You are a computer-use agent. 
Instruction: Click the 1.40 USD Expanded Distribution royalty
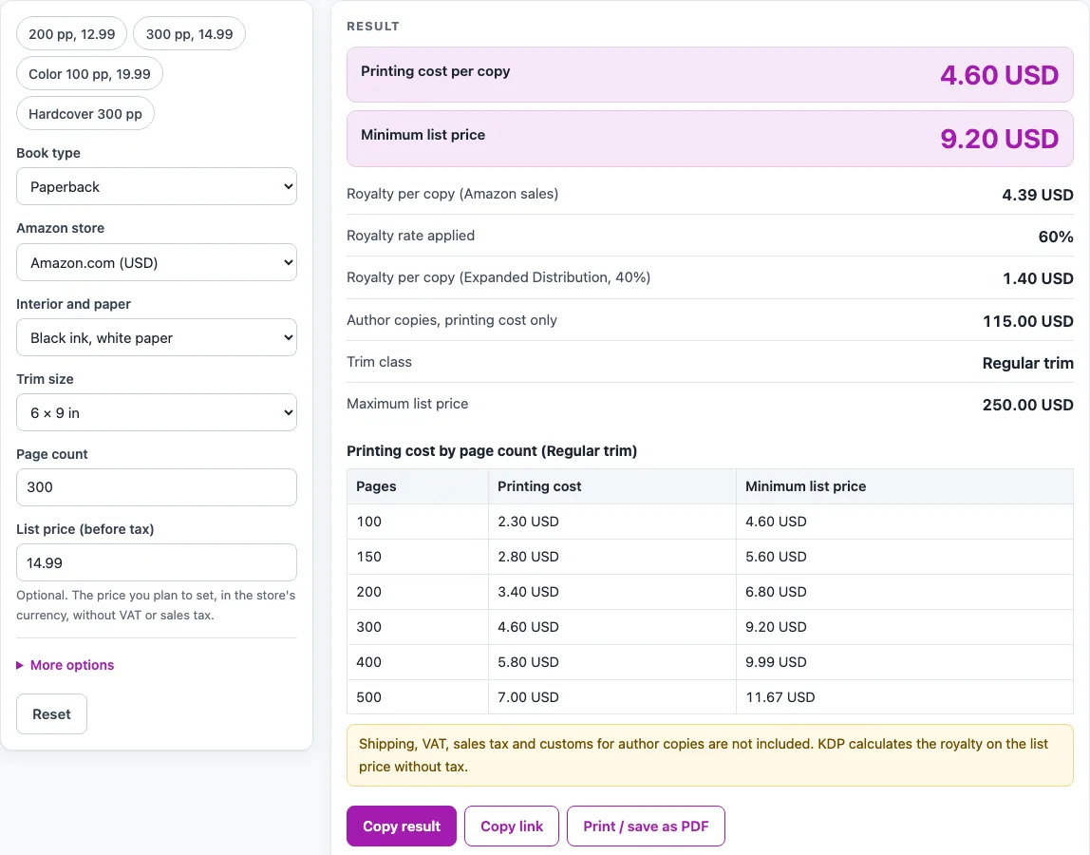coord(1038,278)
